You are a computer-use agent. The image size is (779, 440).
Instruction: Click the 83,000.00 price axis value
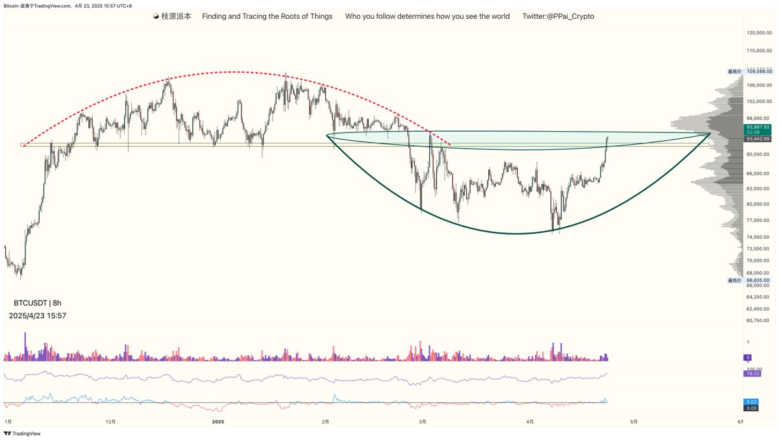[758, 188]
